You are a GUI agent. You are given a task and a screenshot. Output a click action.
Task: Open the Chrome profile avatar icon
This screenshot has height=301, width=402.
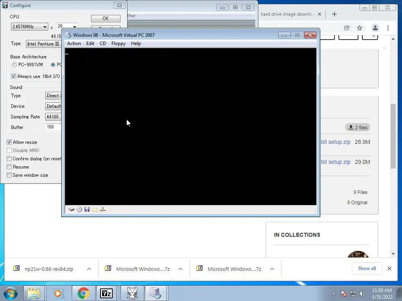point(375,28)
